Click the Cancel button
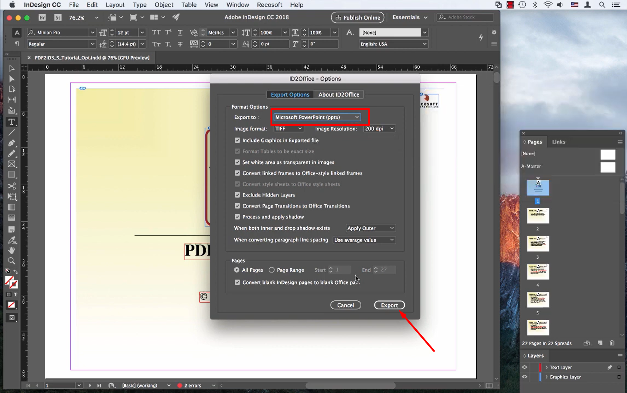627x393 pixels. pyautogui.click(x=346, y=305)
